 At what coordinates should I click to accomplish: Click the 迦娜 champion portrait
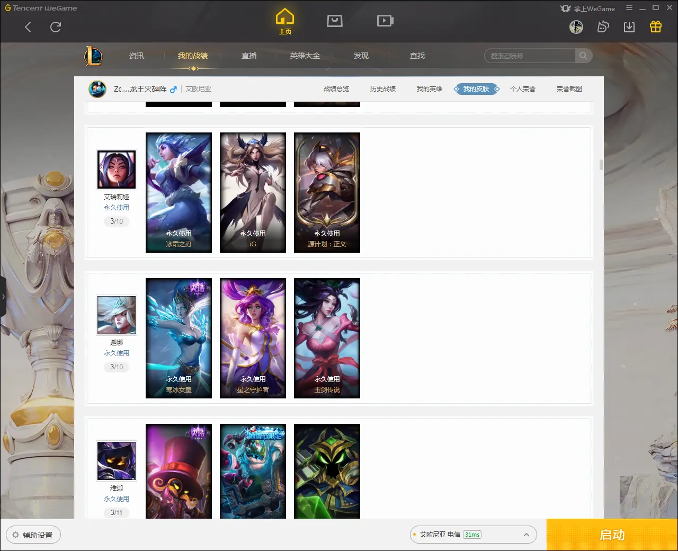117,315
